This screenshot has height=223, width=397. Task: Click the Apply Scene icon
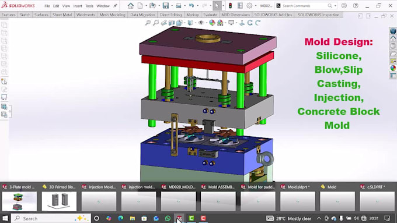click(x=220, y=23)
